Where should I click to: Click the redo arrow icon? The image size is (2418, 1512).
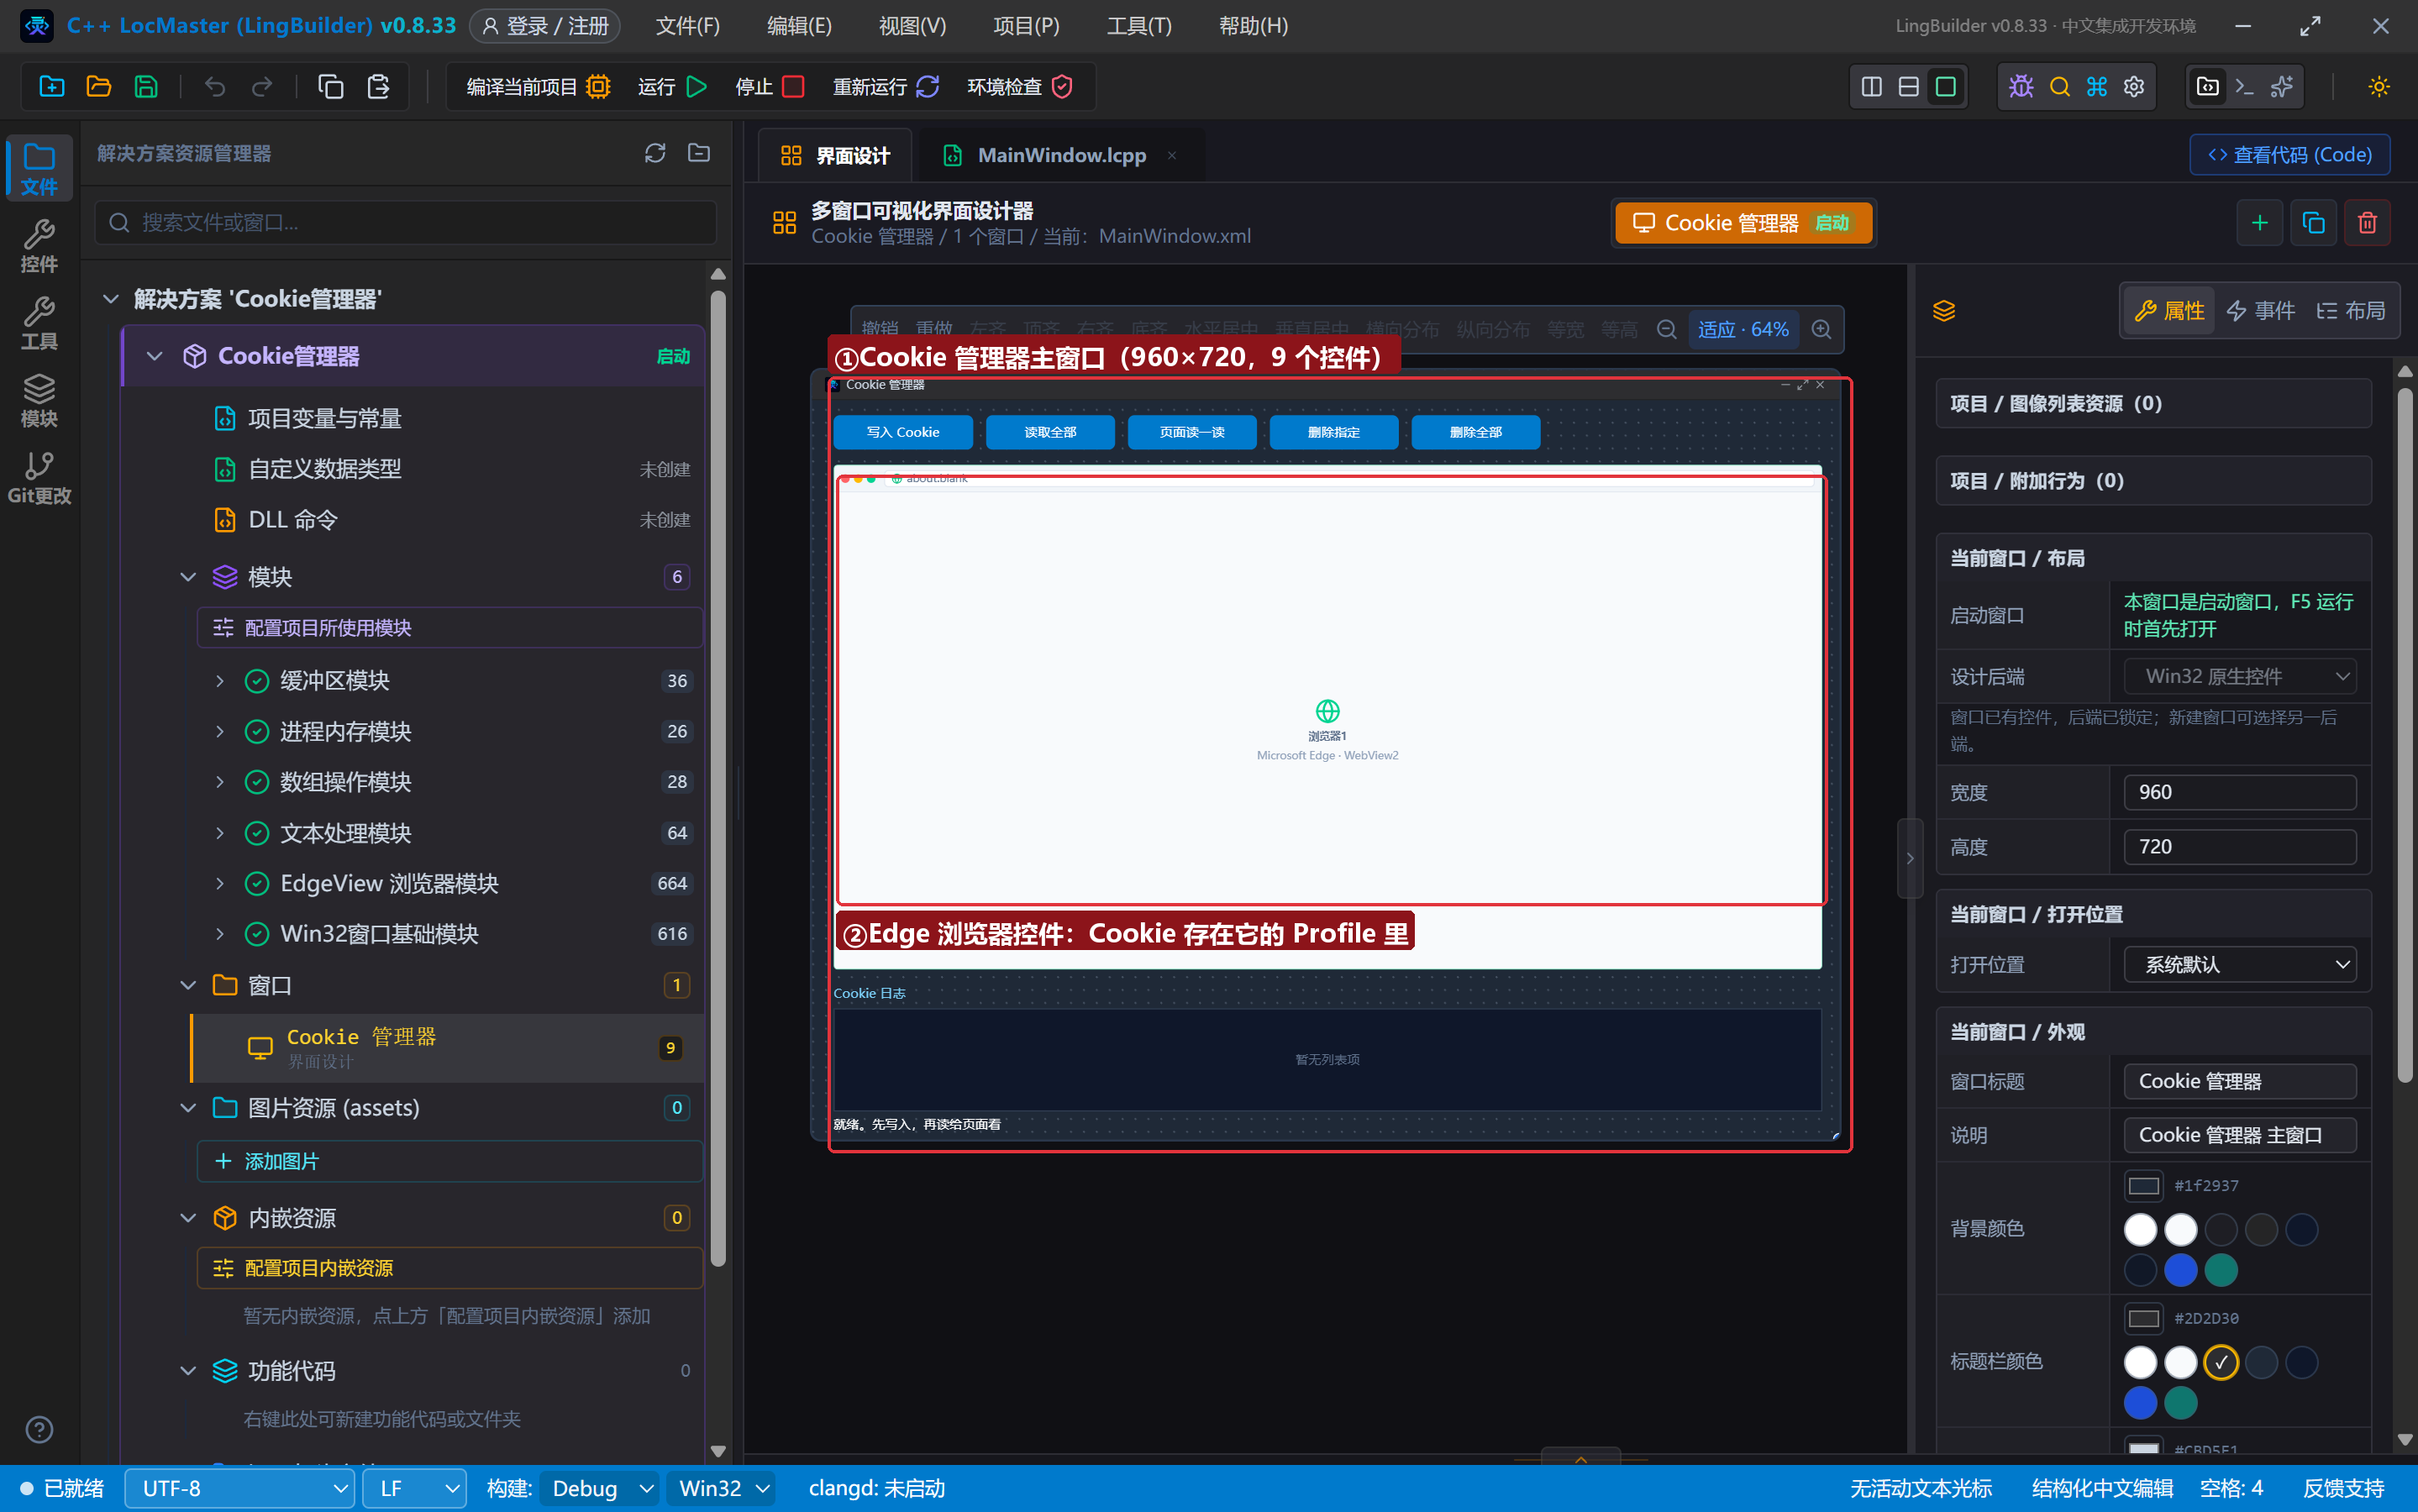pyautogui.click(x=262, y=87)
